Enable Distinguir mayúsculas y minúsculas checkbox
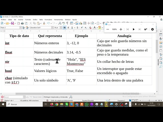This screenshot has height=122, width=163. [43, 97]
